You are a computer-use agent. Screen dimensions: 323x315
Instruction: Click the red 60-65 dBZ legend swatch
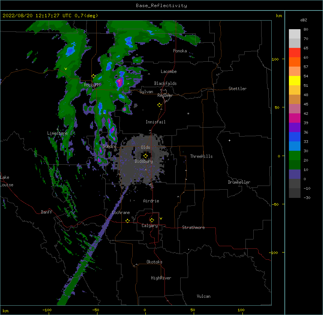click(x=295, y=52)
